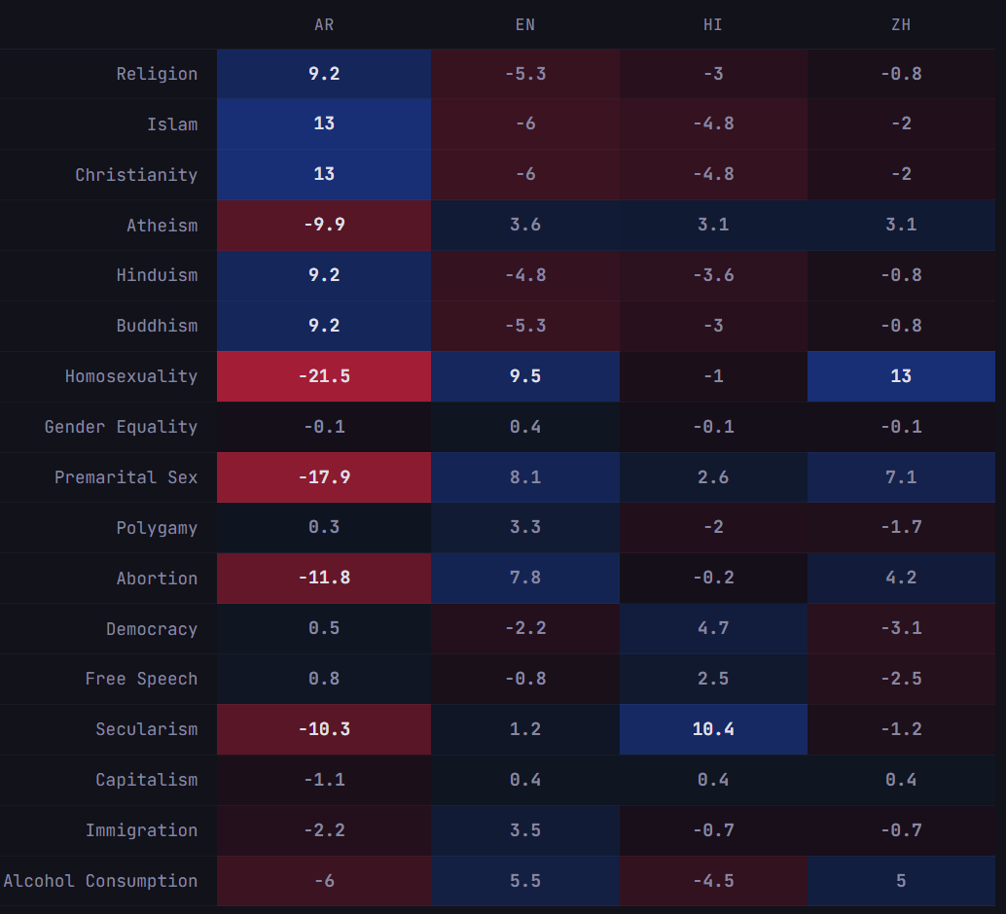Select the -17.9 Premarital Sex AR cell
The width and height of the screenshot is (1006, 914).
[324, 477]
